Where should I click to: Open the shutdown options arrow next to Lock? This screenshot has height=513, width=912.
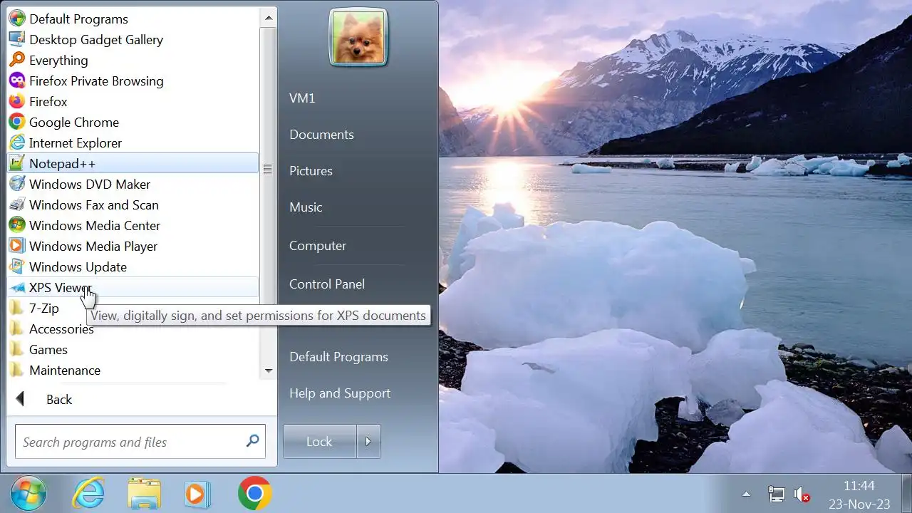[368, 441]
